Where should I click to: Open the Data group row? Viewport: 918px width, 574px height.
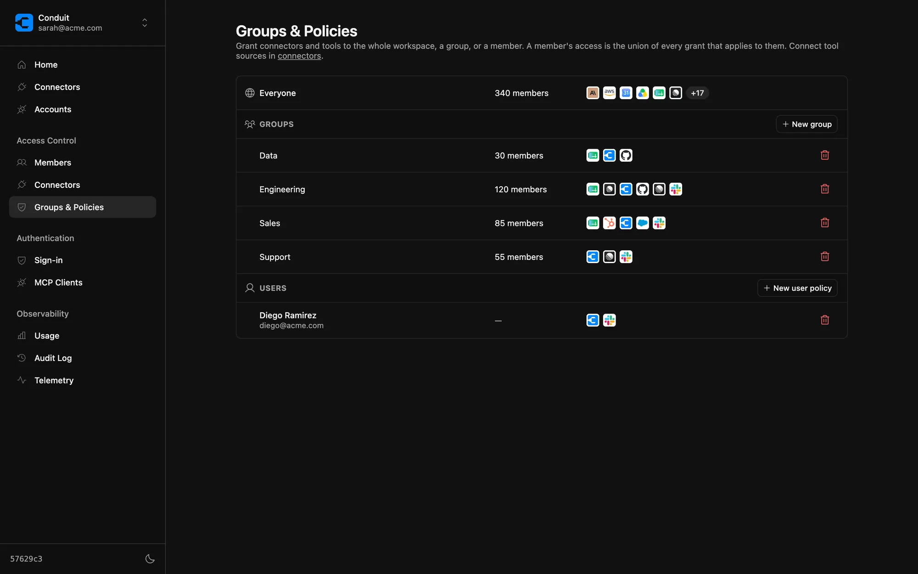pos(542,155)
